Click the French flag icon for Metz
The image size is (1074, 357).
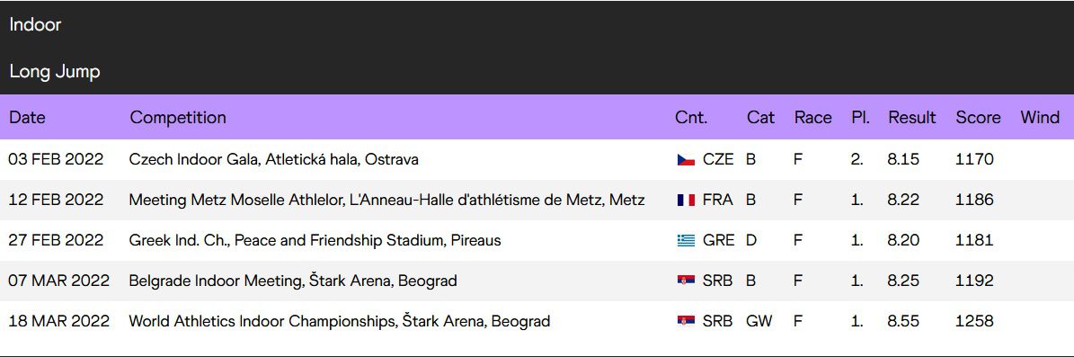tap(686, 201)
